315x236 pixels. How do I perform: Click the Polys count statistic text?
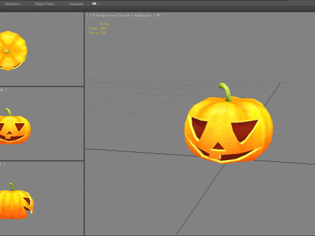97,28
